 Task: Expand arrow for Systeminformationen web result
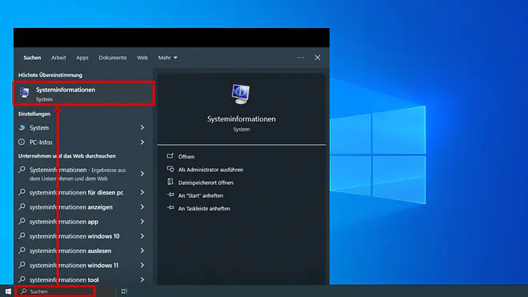(x=142, y=174)
